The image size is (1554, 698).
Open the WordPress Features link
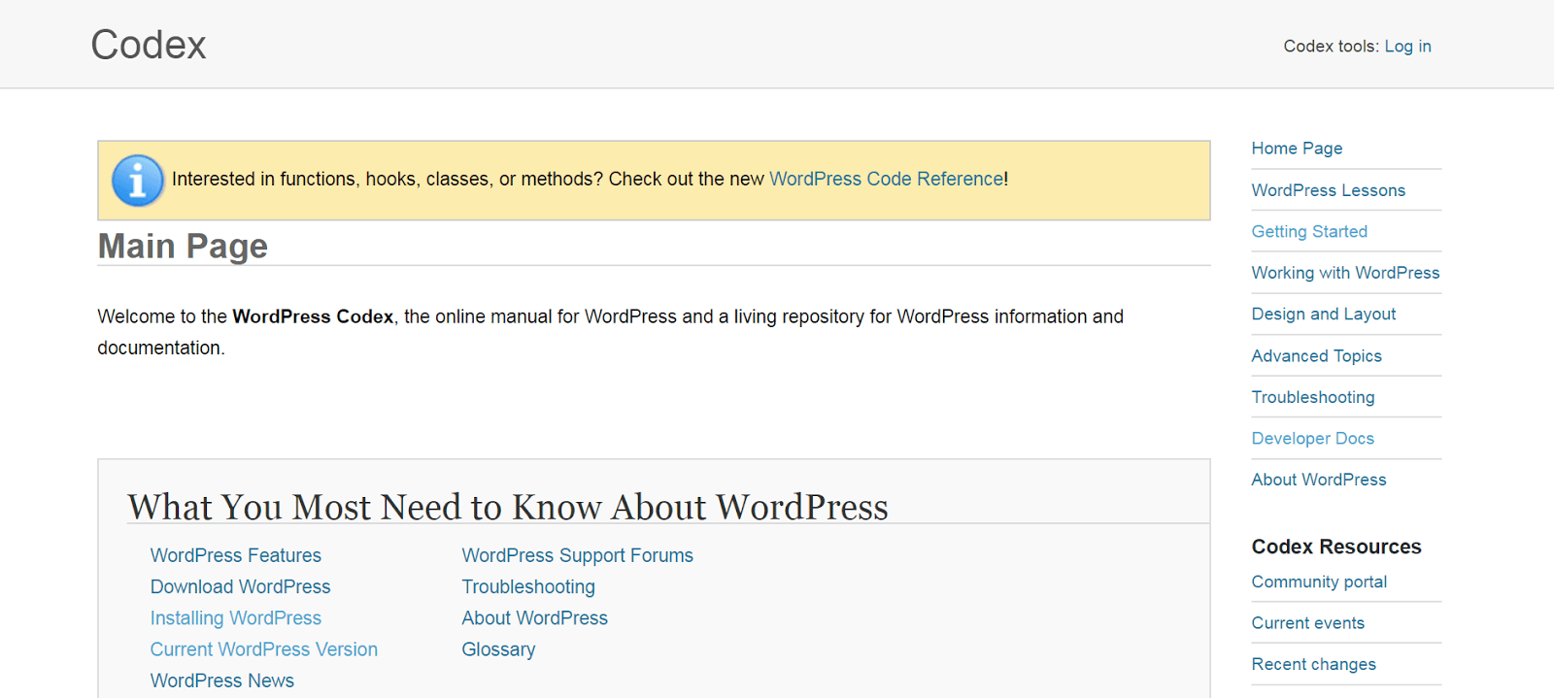(235, 556)
